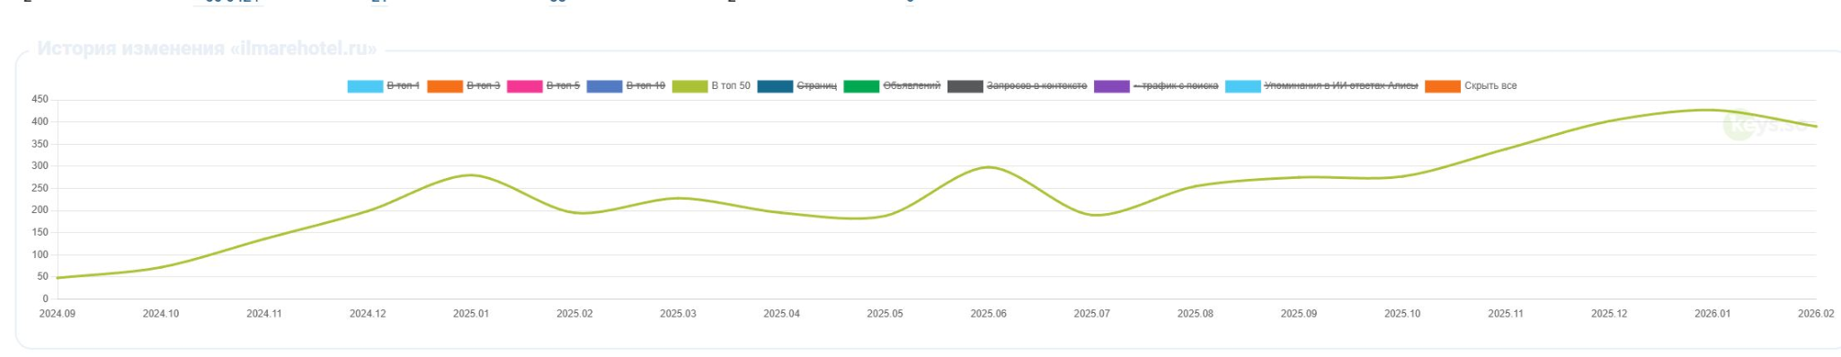
Task: Click the 2025.08 x-axis label
Action: [x=1196, y=314]
